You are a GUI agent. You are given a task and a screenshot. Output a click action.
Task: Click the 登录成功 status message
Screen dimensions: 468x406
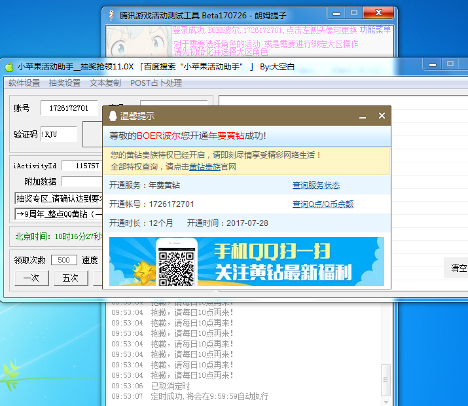(264, 30)
